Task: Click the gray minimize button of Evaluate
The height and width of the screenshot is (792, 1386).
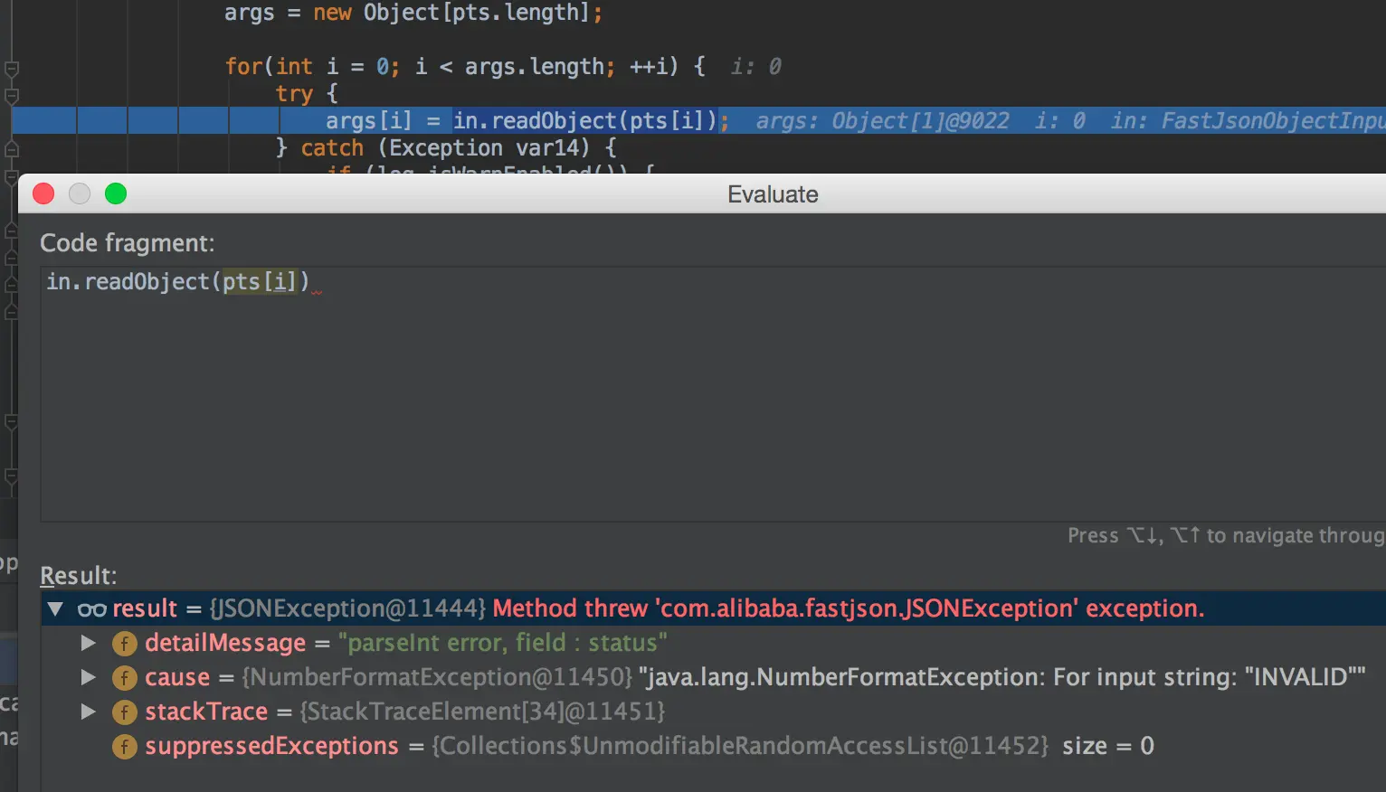Action: 80,193
